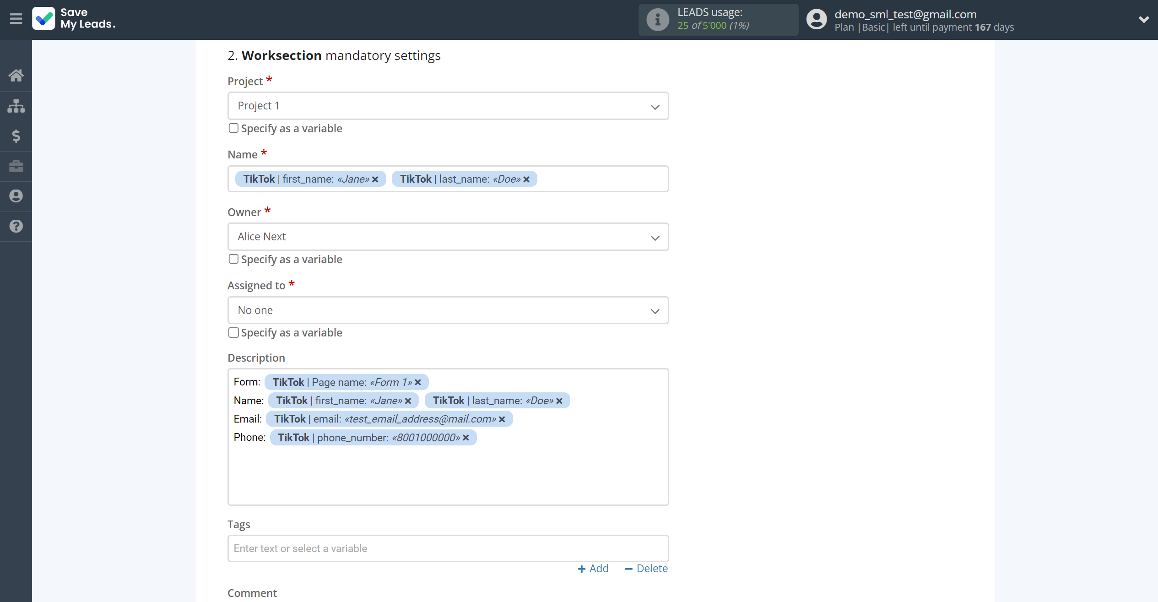Click the account avatar icon
The width and height of the screenshot is (1158, 602).
[x=817, y=19]
